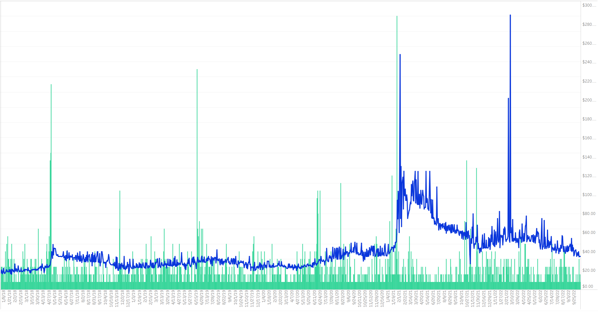Click the tallest blue line peak near $290
Screen dimensions: 598x314
click(x=510, y=15)
